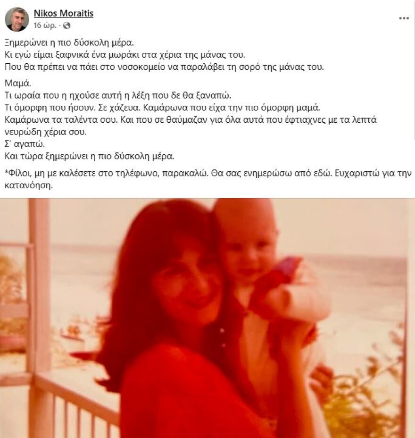Click the line beginning 'Τι όμορφη που ήσουν'
The image size is (415, 438).
coord(162,108)
